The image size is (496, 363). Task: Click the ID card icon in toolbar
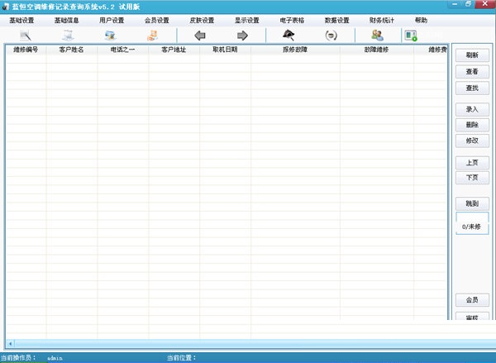[110, 35]
